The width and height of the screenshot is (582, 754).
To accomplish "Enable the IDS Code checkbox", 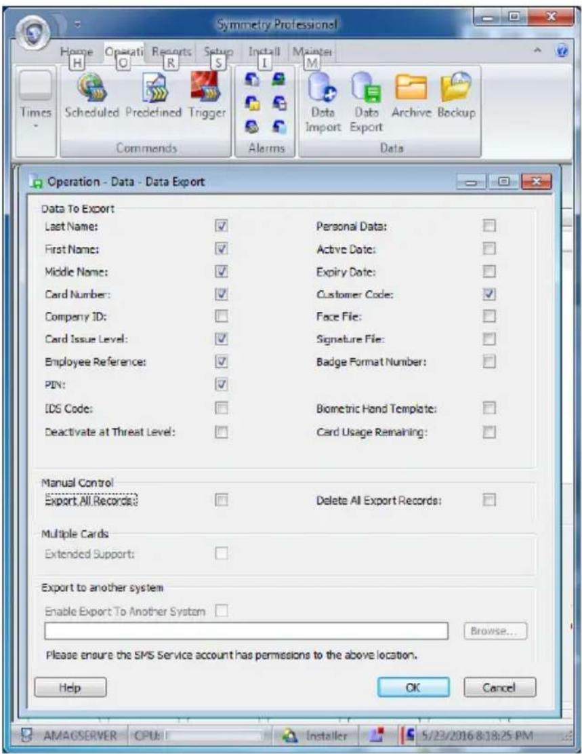I will (x=221, y=408).
